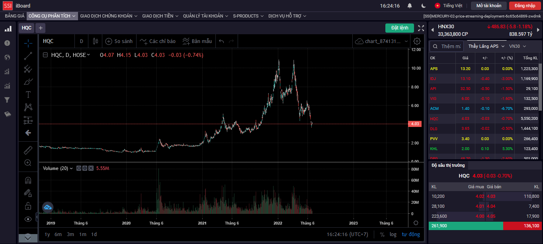
Task: Select the text annotation tool
Action: 28,94
